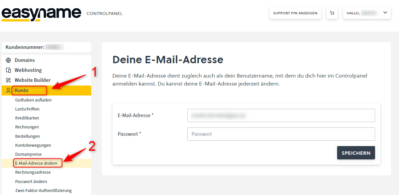399x195 pixels.
Task: Show Kontobewegungen
Action: (x=33, y=145)
